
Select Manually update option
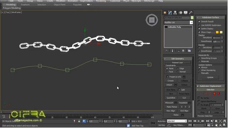click(199, 73)
